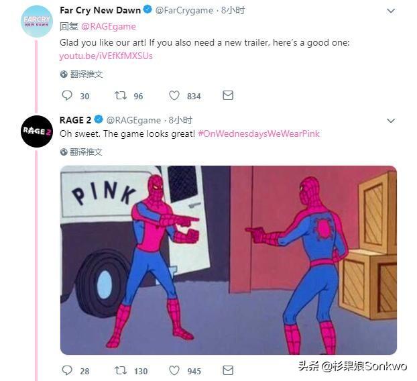The width and height of the screenshot is (417, 381).
Task: Open the @FarCrygame handle
Action: click(x=184, y=10)
